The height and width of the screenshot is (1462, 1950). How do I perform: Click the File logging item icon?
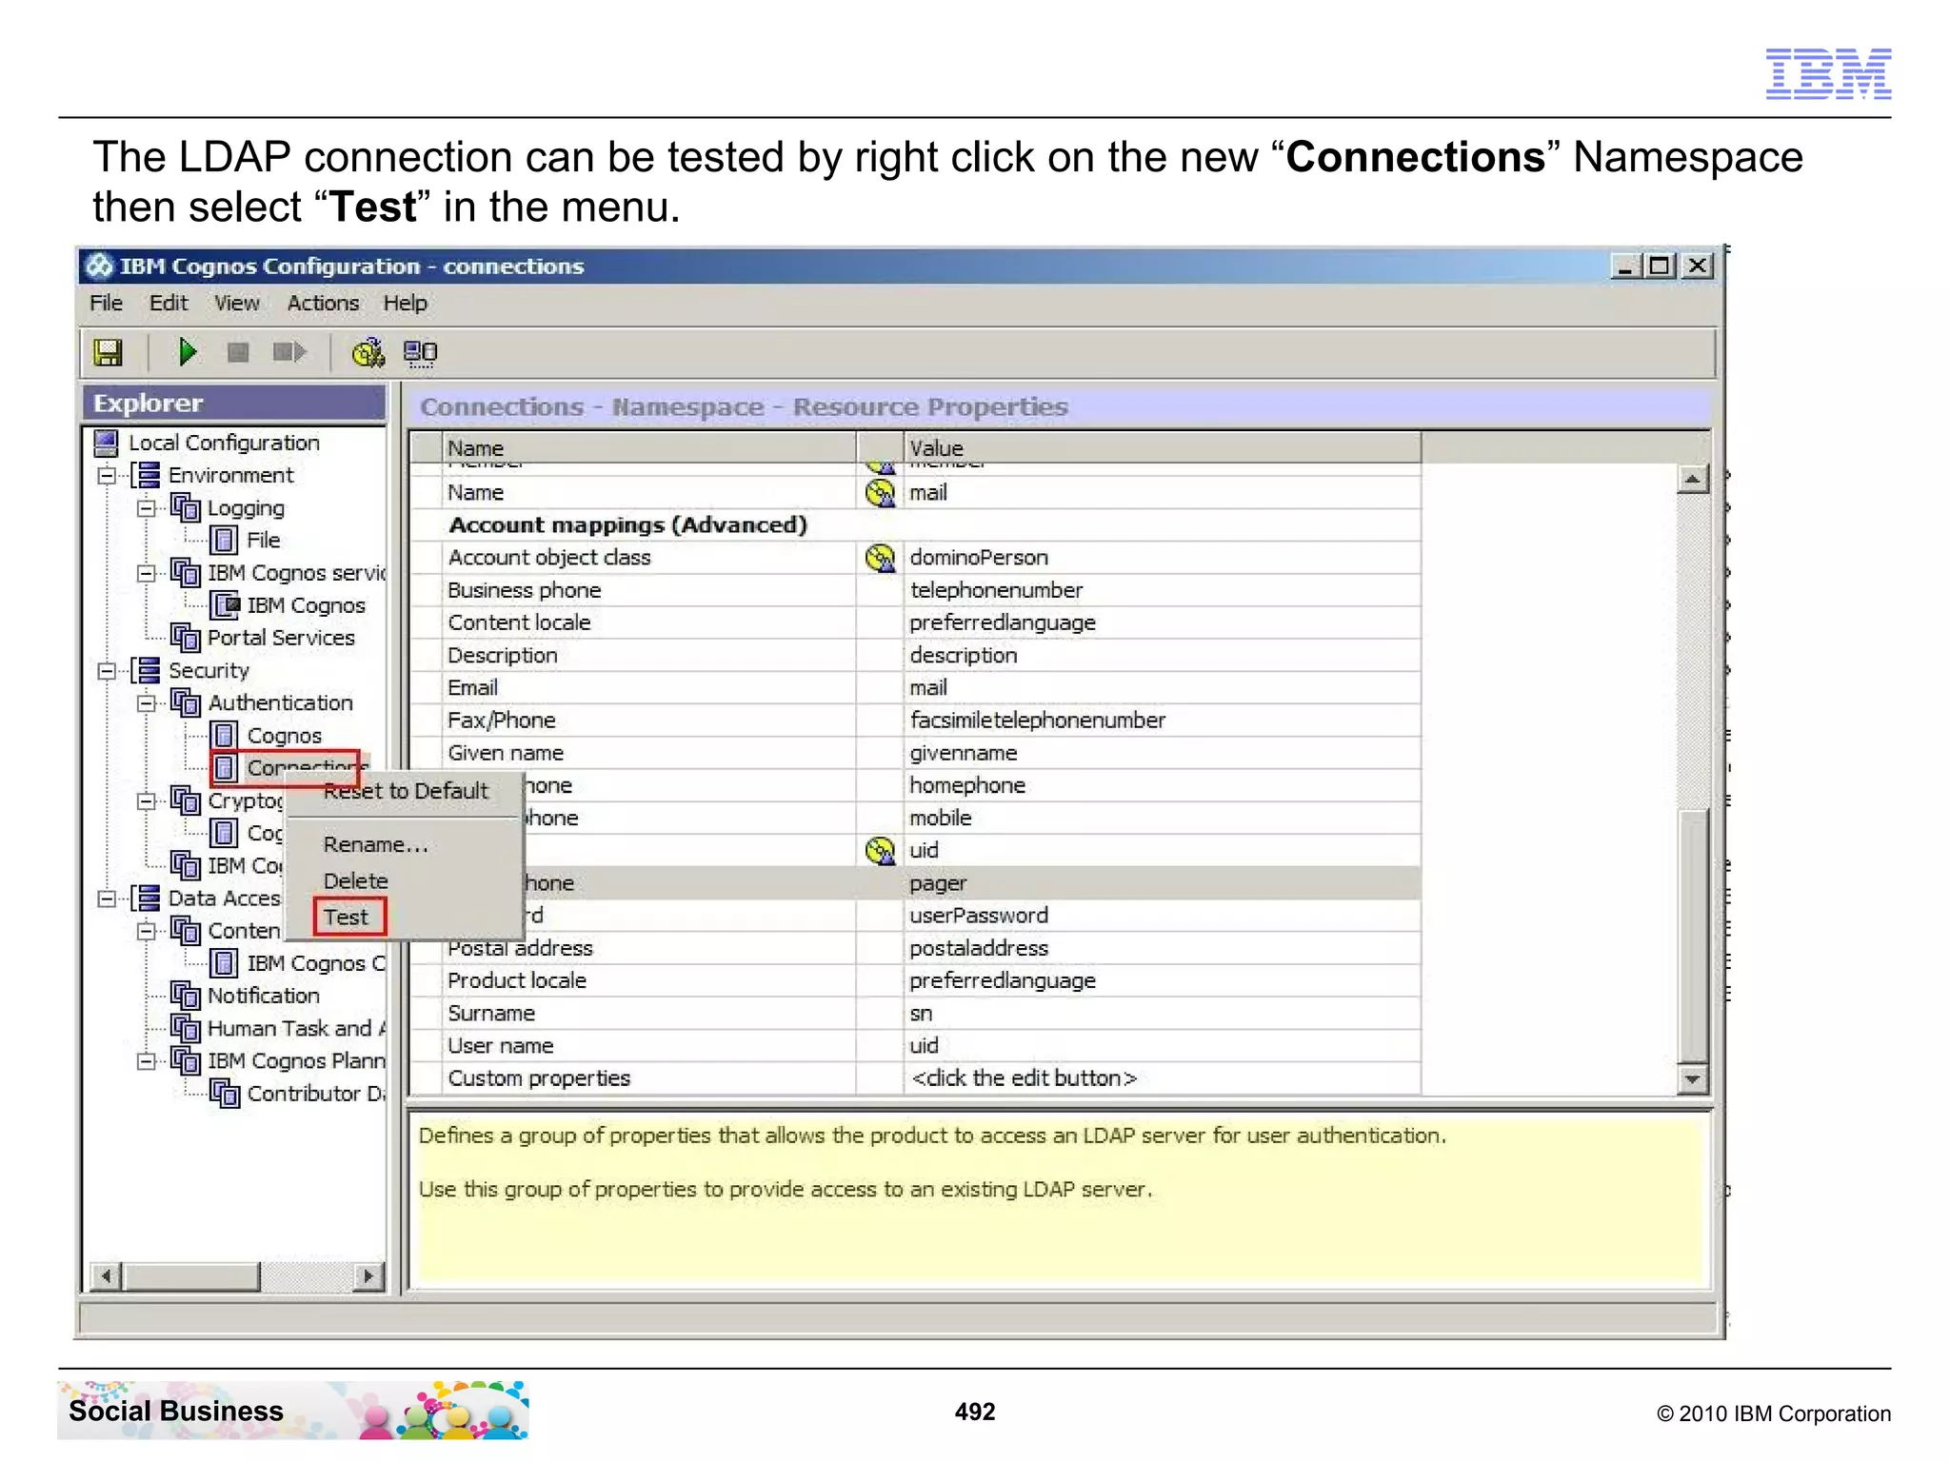(x=224, y=541)
